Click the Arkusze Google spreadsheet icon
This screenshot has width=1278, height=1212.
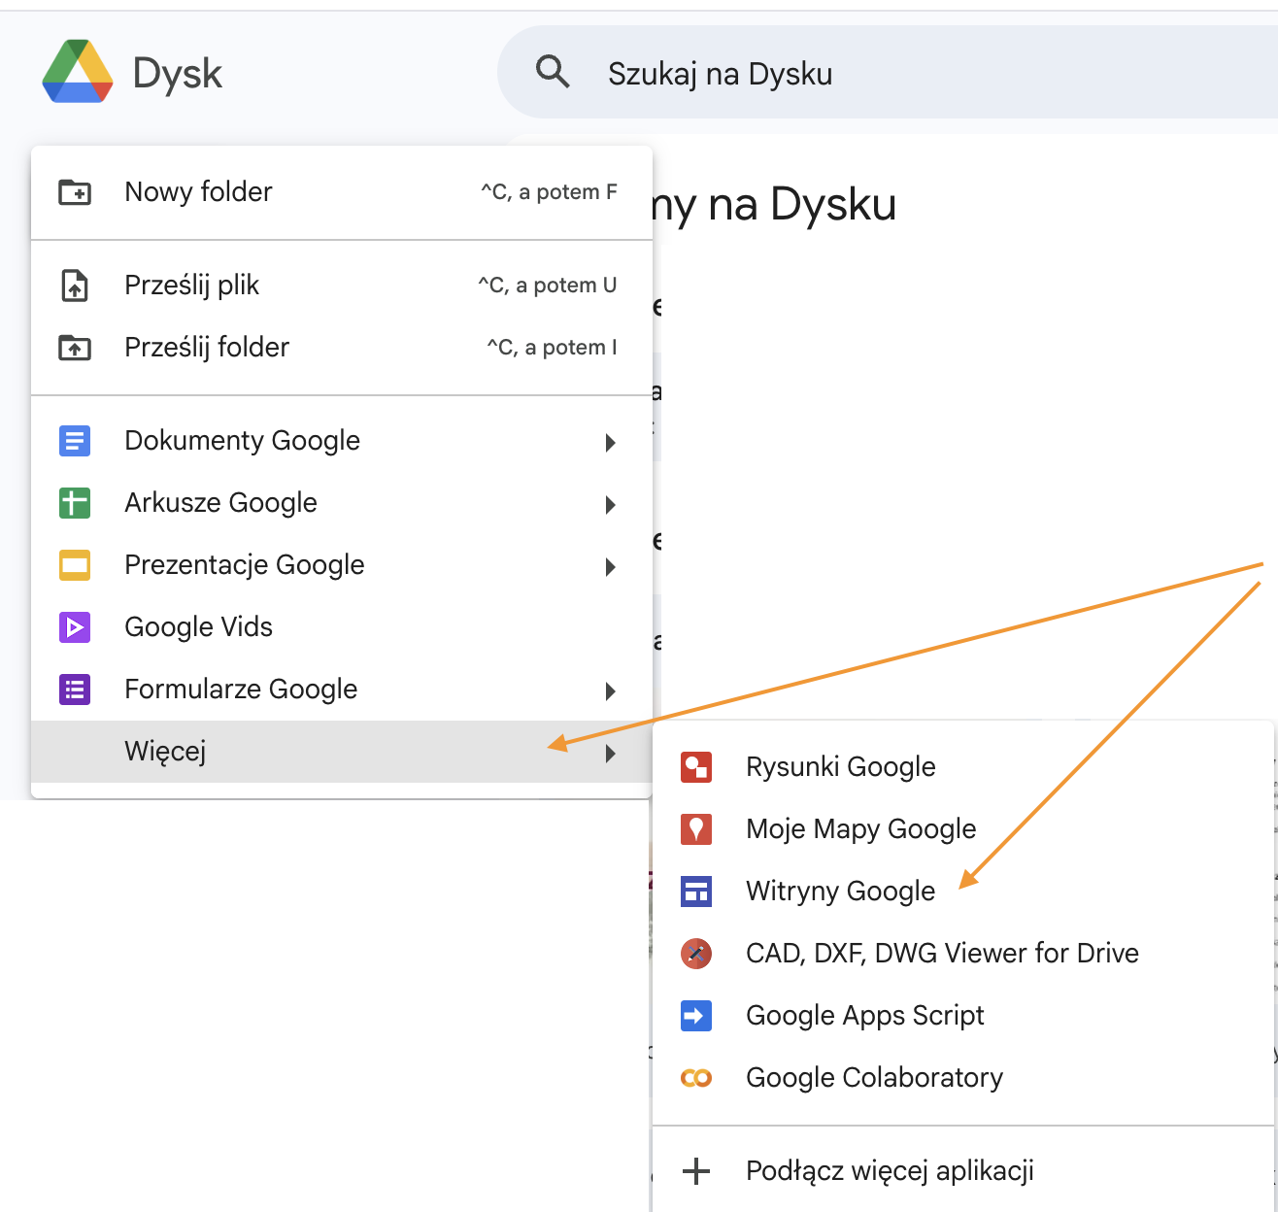click(75, 503)
